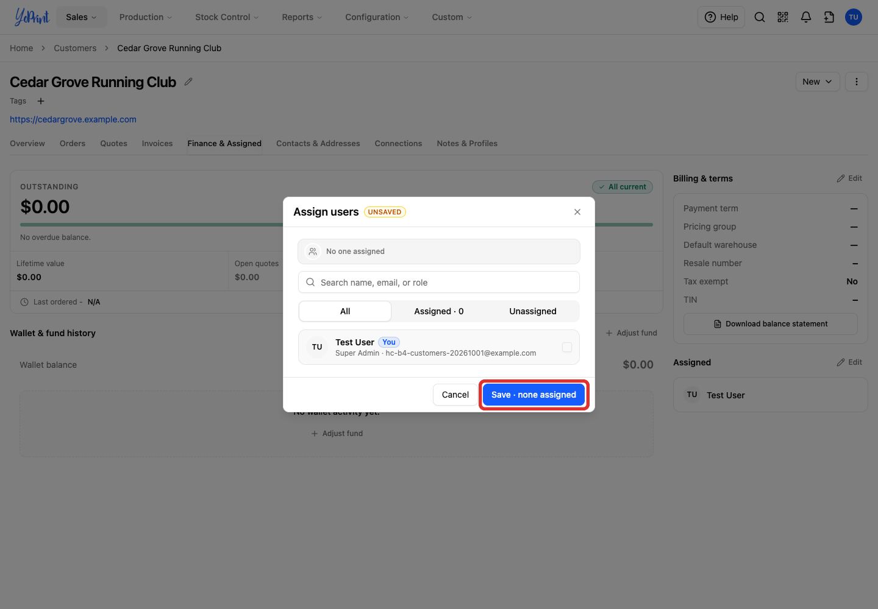Select the Unassigned filter
878x609 pixels.
533,311
